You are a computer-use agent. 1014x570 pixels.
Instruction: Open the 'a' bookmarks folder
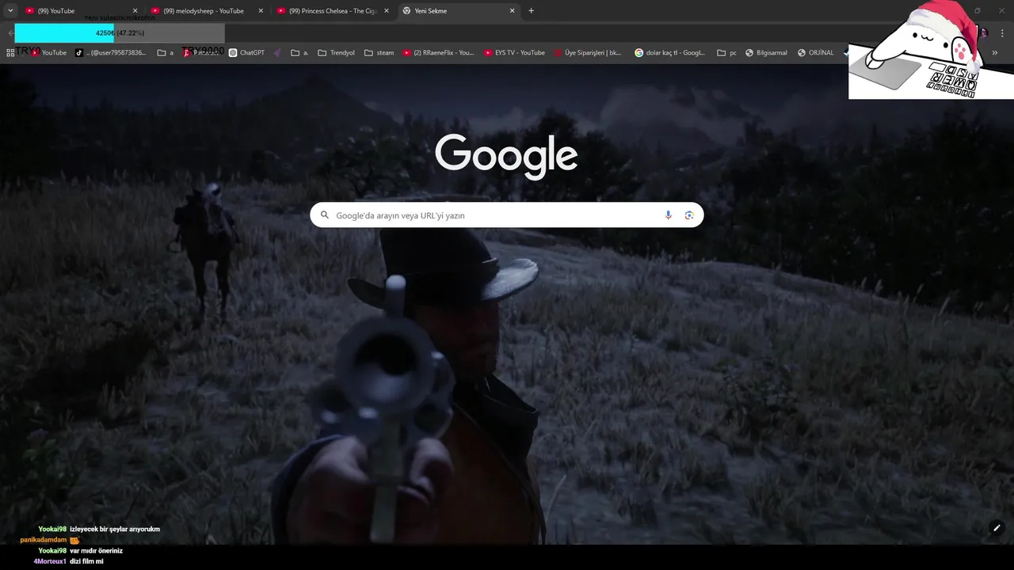pos(166,53)
